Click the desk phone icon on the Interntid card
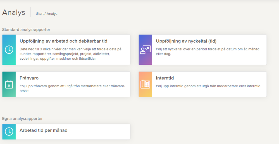This screenshot has width=279, height=144. (x=145, y=84)
